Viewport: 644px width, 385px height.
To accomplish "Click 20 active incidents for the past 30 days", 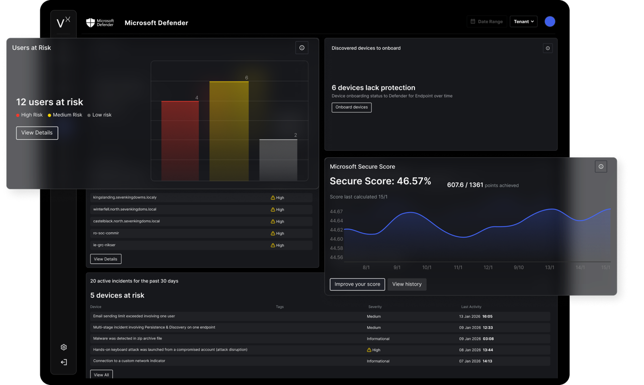I will tap(134, 281).
